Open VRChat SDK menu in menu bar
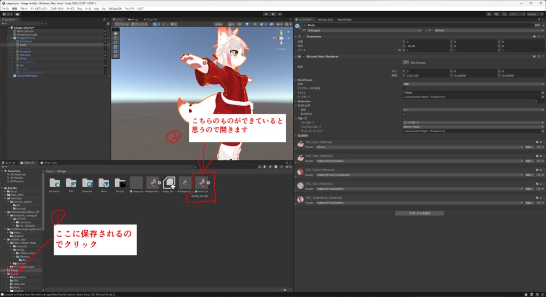The height and width of the screenshot is (297, 546). (x=115, y=9)
